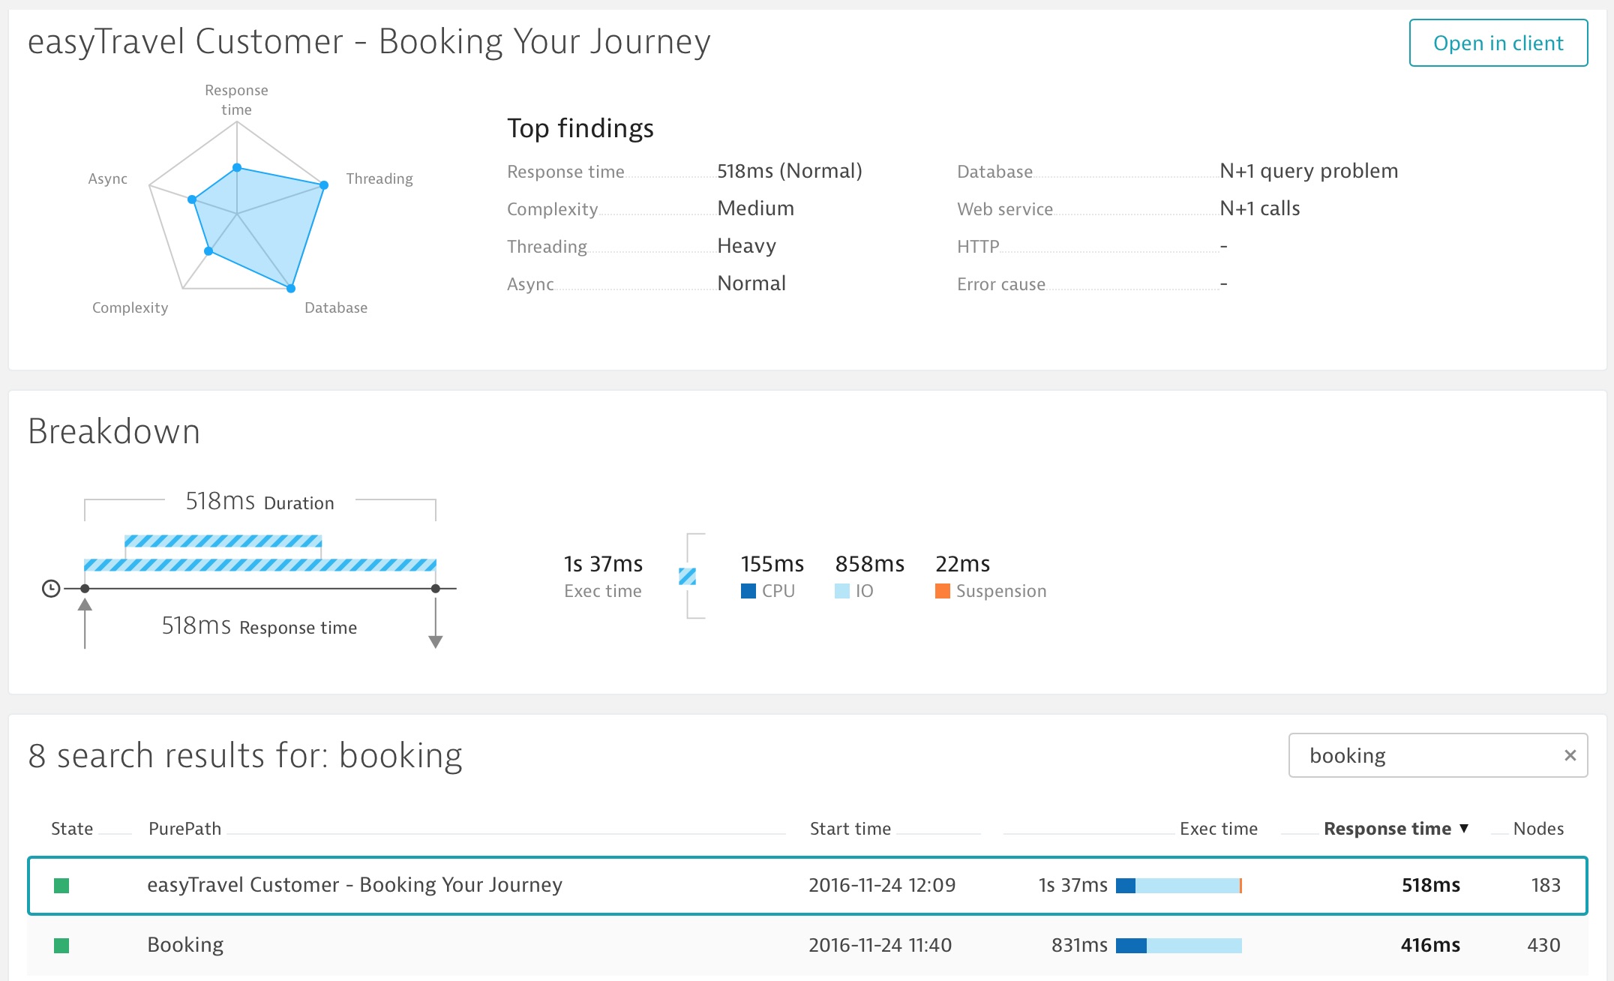The image size is (1614, 981).
Task: Click the Open in client button
Action: [x=1498, y=43]
